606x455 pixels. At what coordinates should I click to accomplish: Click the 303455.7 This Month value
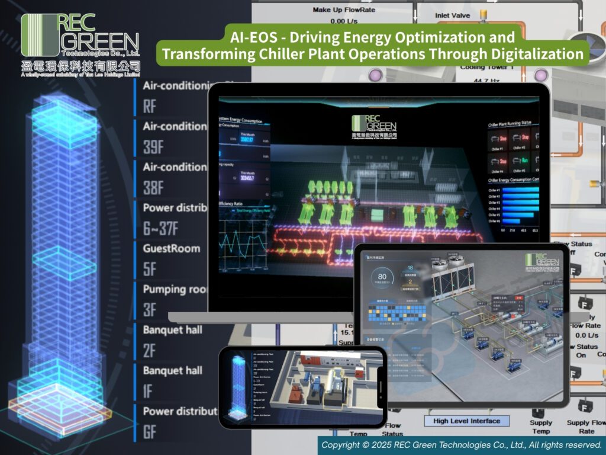click(x=247, y=178)
